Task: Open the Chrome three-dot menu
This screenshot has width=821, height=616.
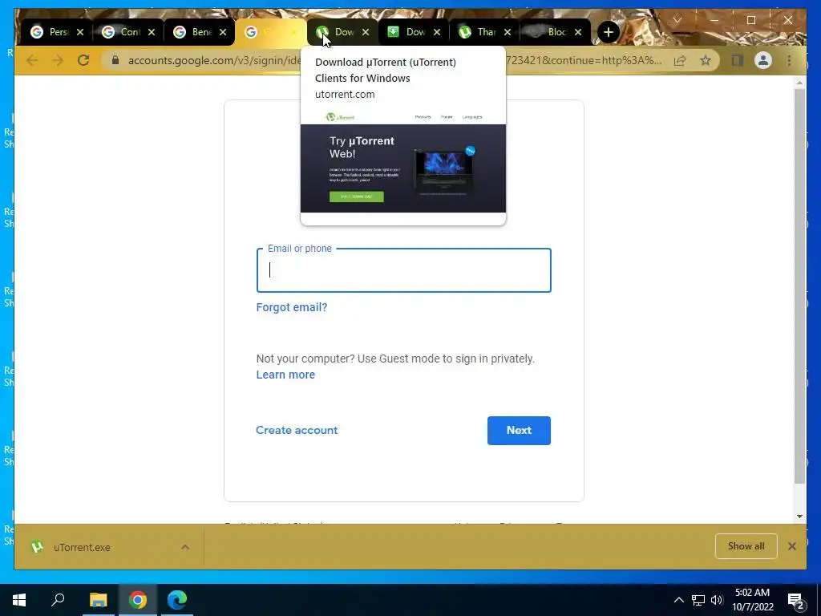Action: click(x=789, y=60)
